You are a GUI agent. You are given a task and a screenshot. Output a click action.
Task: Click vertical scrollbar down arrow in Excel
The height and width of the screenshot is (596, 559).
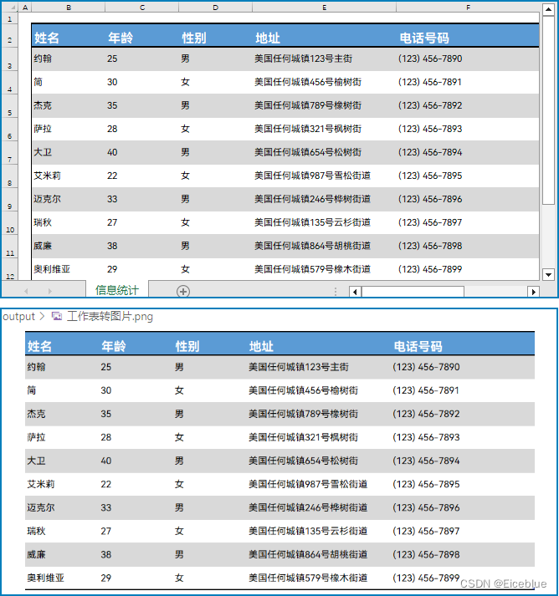tap(548, 274)
